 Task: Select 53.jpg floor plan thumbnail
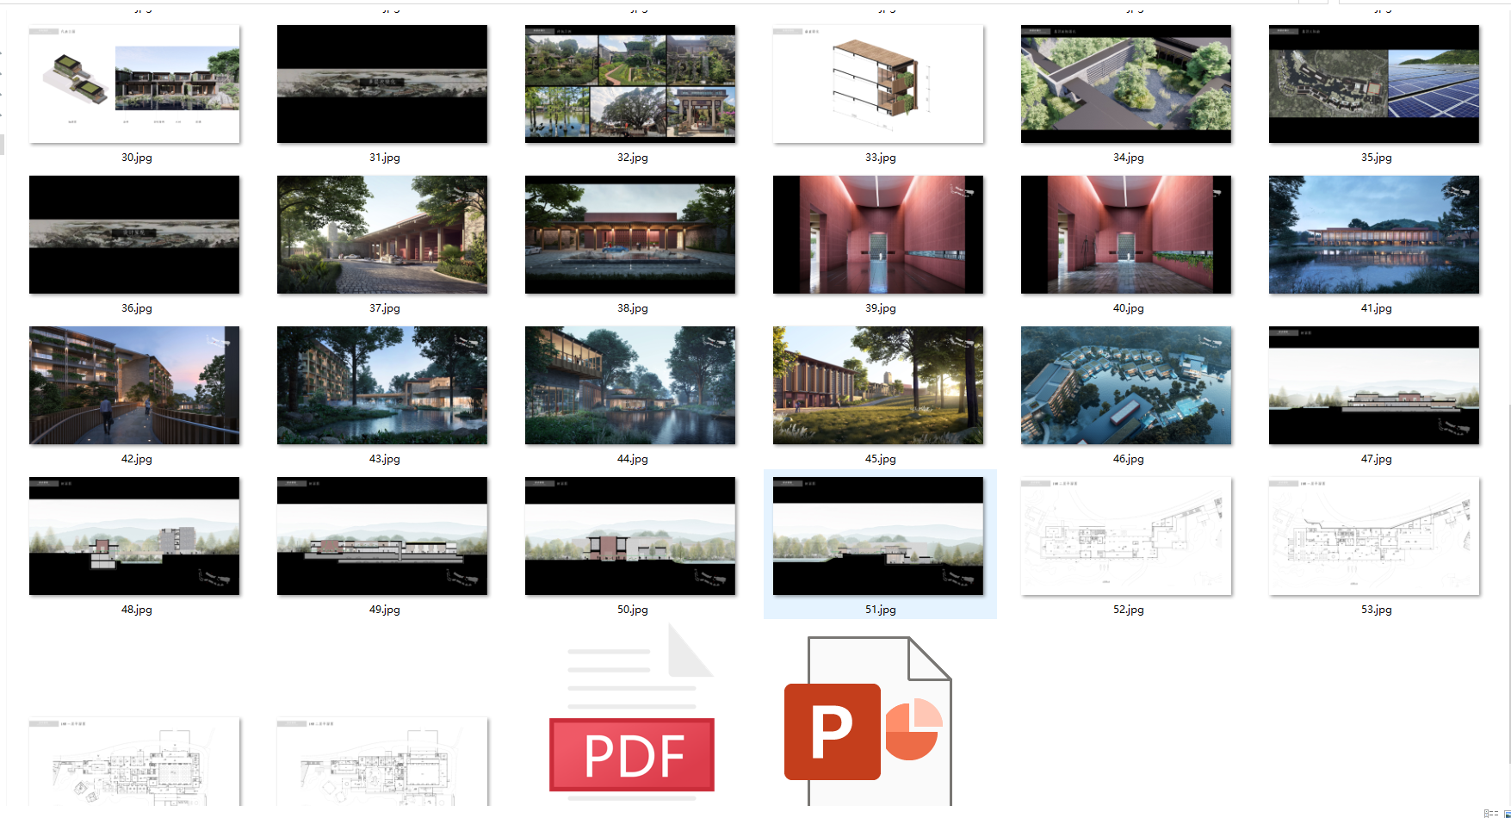click(1374, 536)
